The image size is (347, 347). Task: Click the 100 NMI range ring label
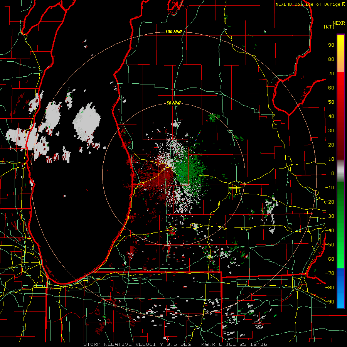[x=173, y=32]
